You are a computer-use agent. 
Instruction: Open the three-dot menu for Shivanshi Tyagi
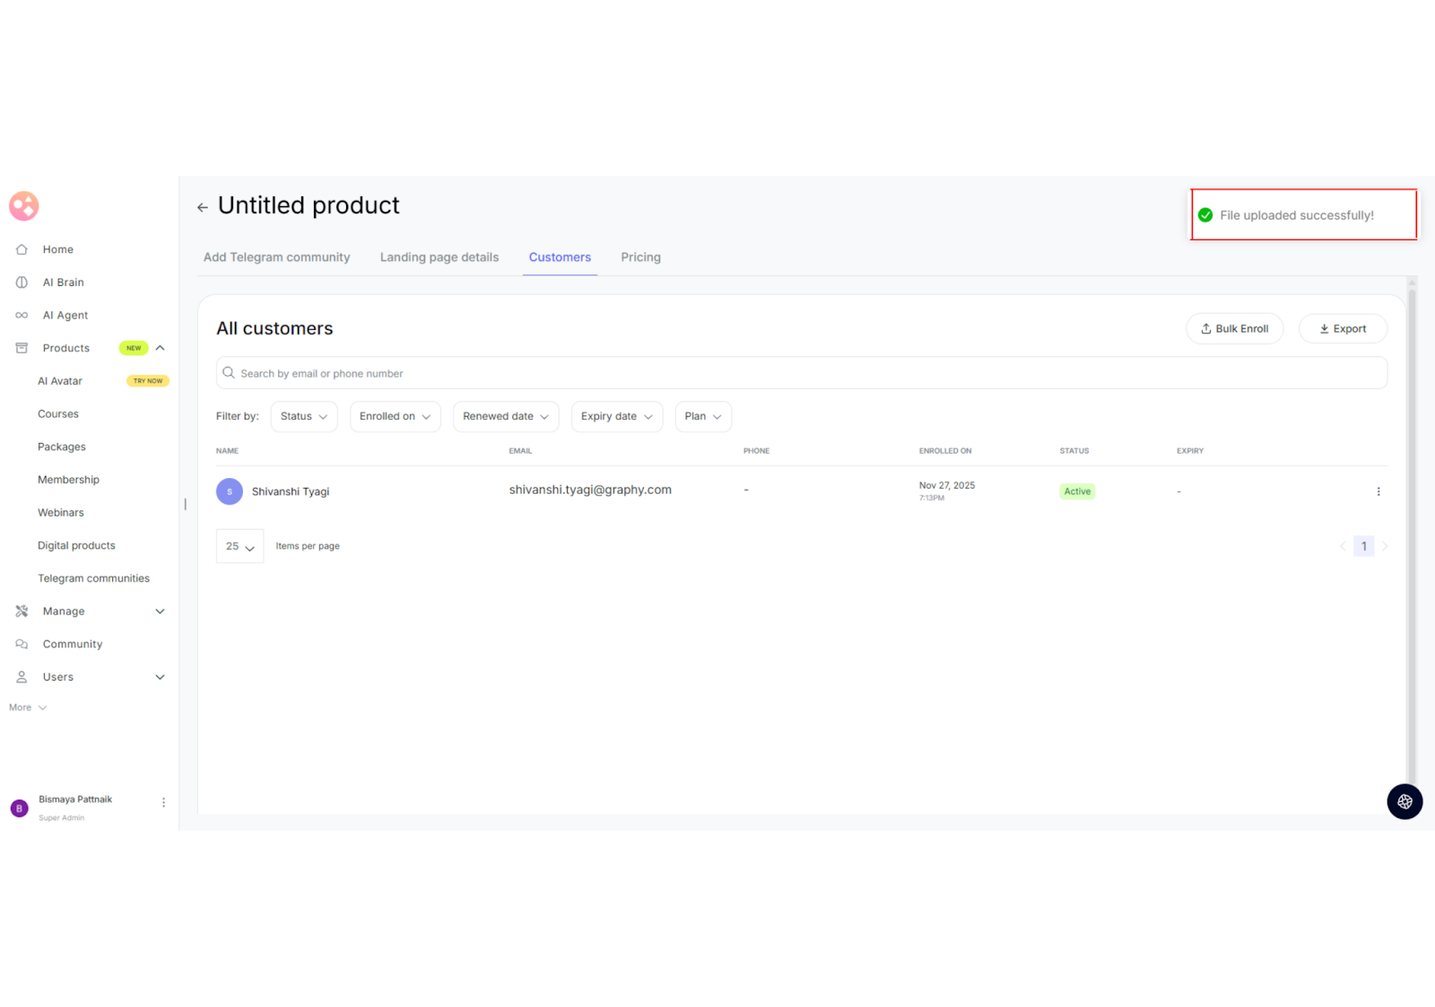(x=1378, y=491)
